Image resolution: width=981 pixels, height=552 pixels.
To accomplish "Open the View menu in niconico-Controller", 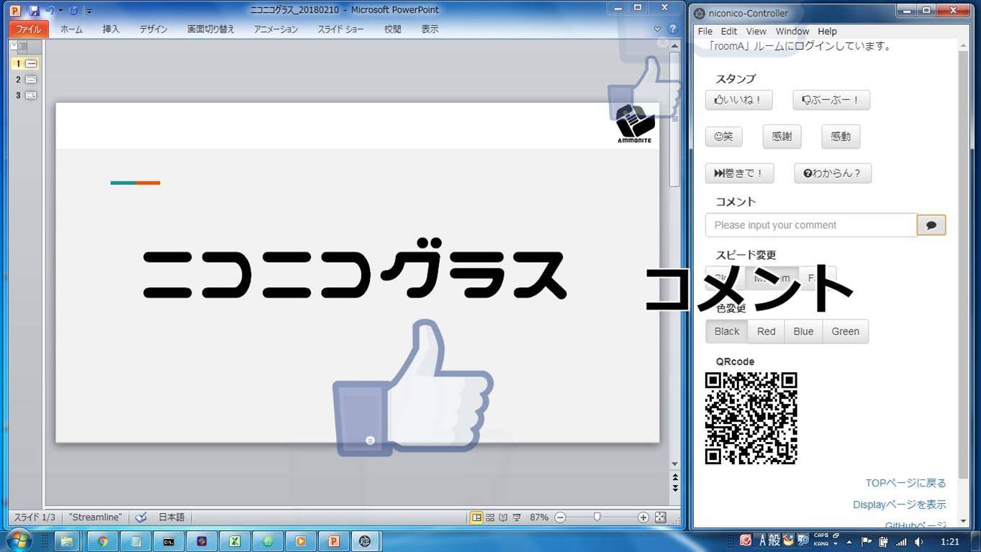I will coord(756,31).
